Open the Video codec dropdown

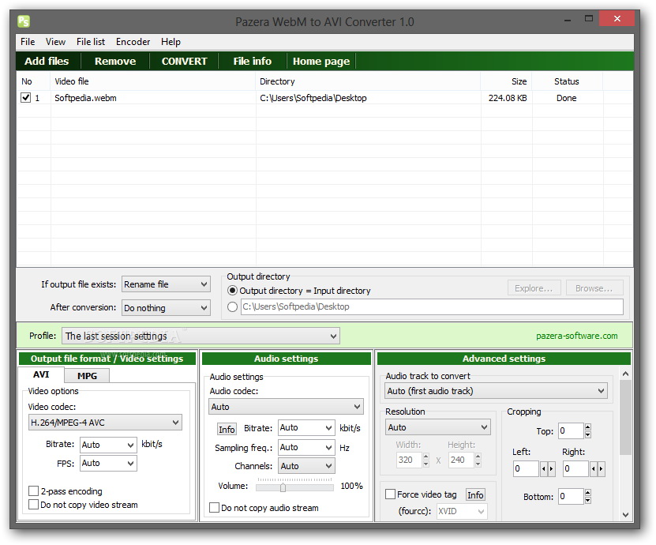[105, 423]
